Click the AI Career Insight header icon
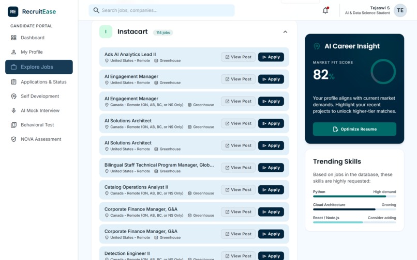417x260 pixels. pos(317,46)
